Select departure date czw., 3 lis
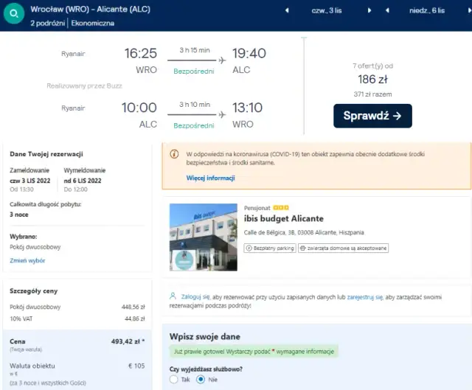Screen dimensions: 472x390 pyautogui.click(x=327, y=10)
